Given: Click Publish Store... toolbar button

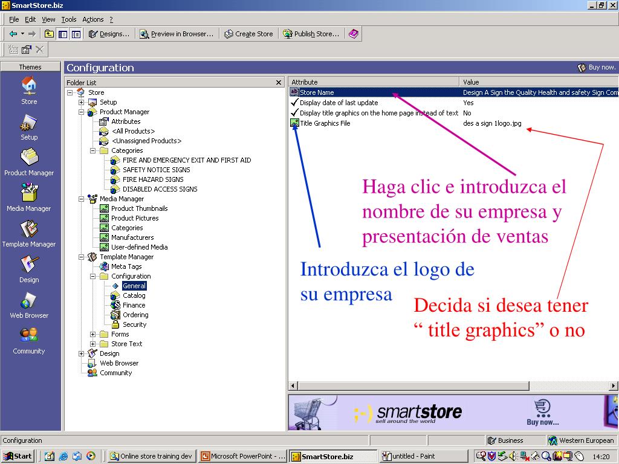Looking at the screenshot, I should click(311, 34).
